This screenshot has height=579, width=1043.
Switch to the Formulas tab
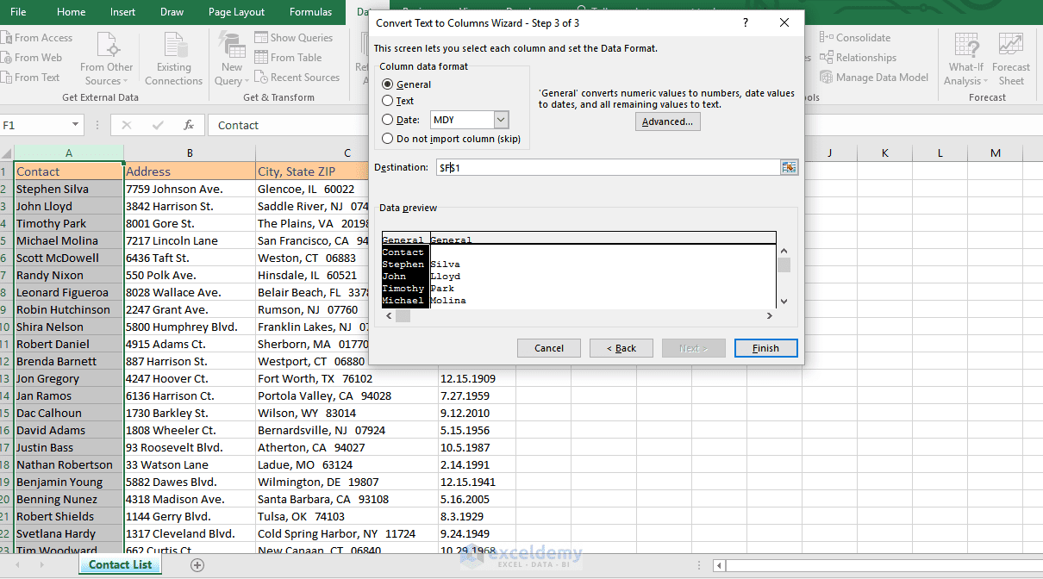(311, 12)
